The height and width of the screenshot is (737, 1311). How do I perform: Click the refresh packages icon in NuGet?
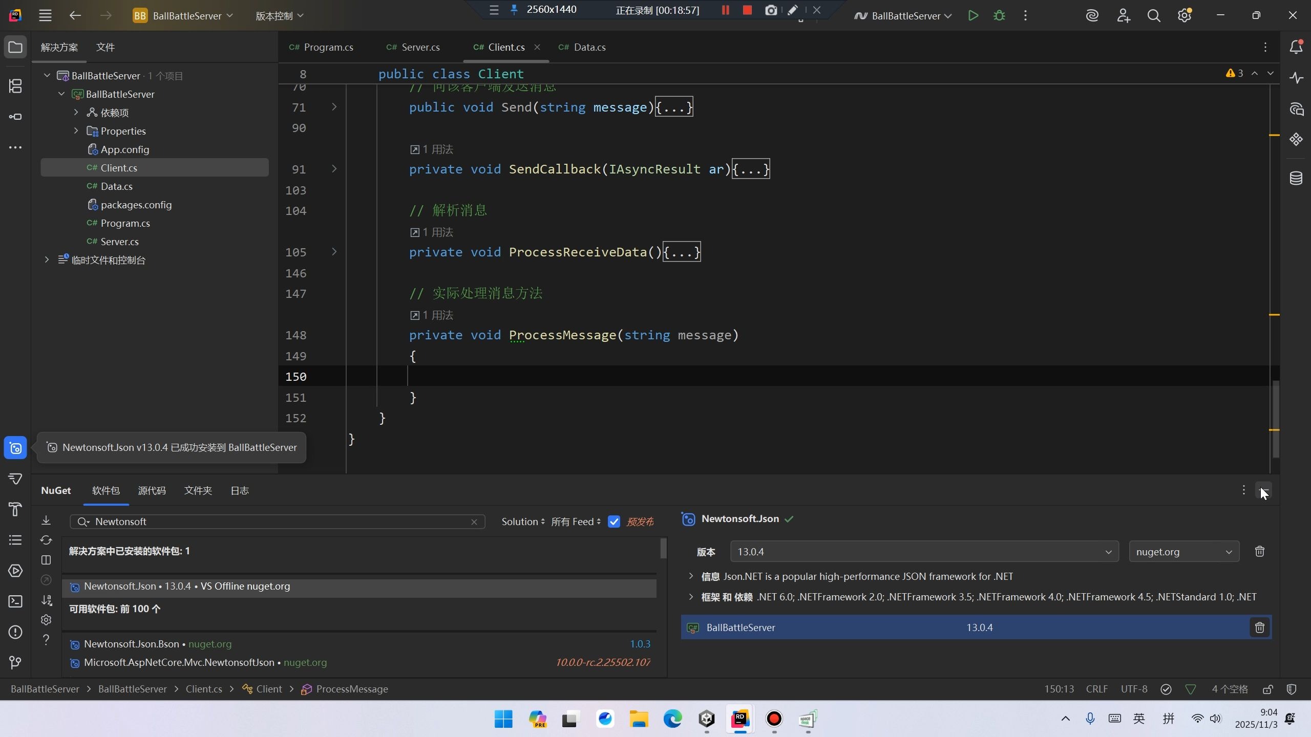point(46,540)
